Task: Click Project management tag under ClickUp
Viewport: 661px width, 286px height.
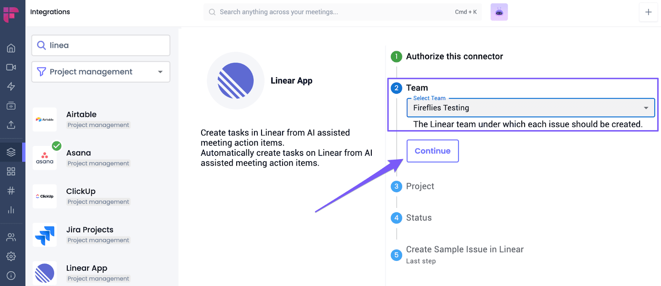Action: pos(98,202)
